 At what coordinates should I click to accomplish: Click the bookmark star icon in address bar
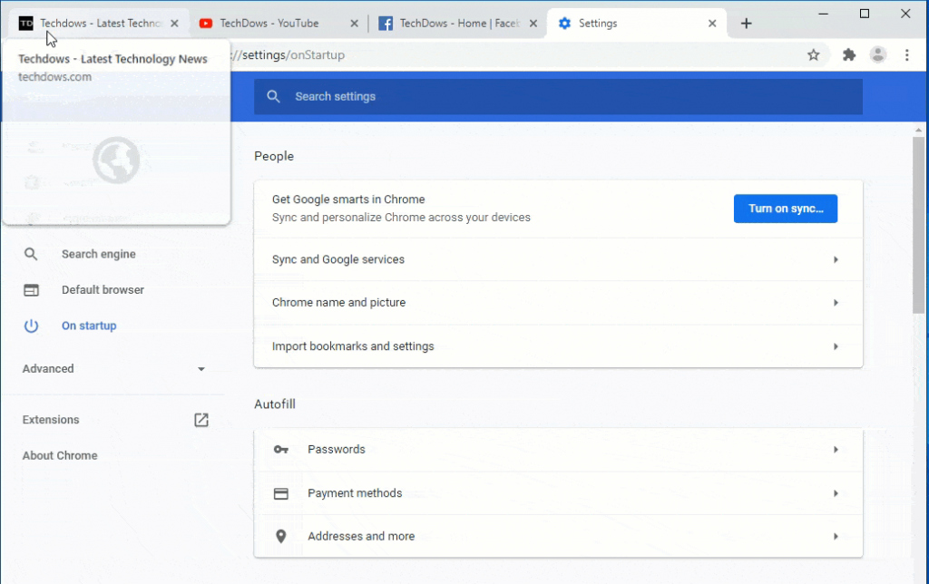point(814,55)
